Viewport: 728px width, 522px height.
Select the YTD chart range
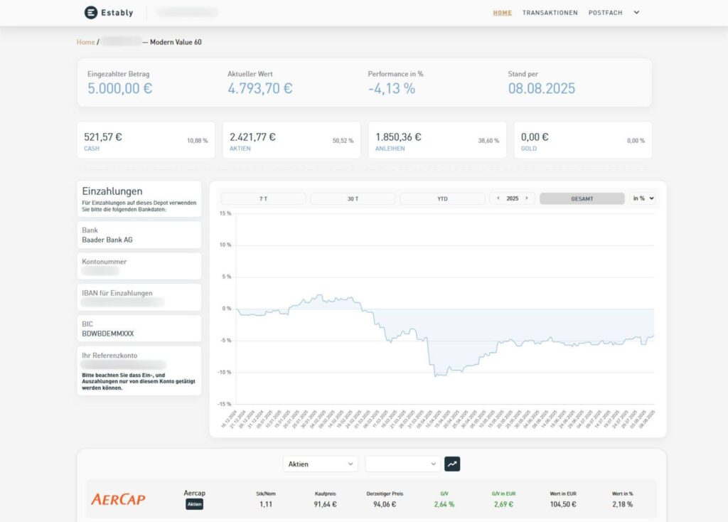tap(442, 198)
